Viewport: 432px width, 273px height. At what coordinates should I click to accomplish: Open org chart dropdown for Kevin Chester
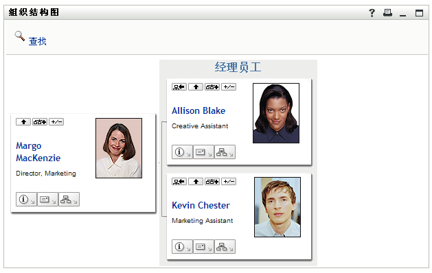225,246
